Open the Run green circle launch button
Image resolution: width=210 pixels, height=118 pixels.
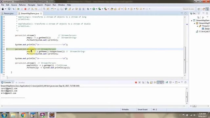94,9
